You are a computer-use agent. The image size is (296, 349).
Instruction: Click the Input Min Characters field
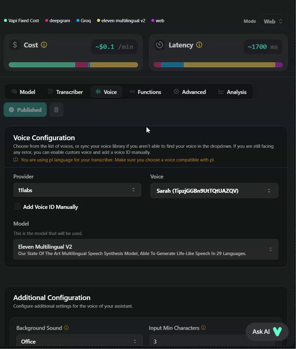click(x=197, y=341)
